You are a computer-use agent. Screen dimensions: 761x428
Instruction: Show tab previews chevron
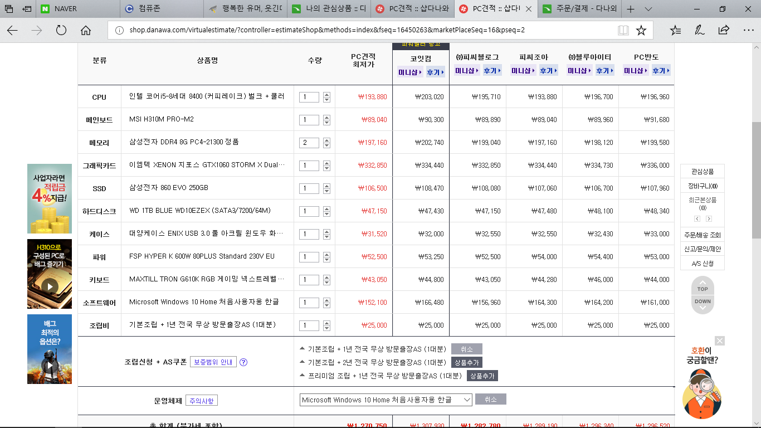(648, 9)
